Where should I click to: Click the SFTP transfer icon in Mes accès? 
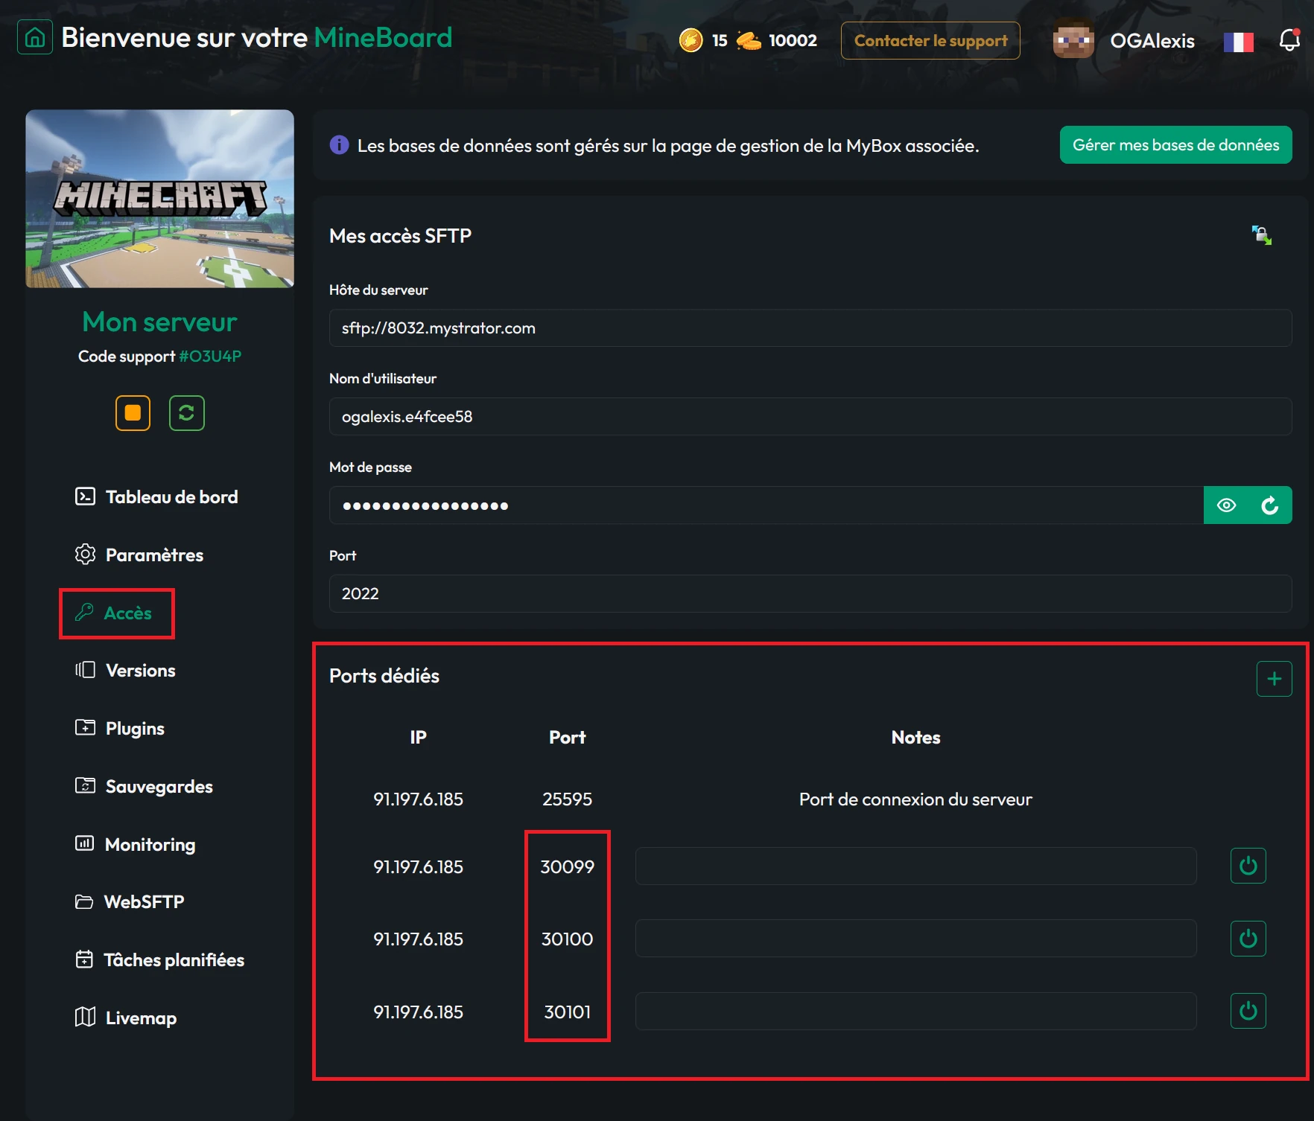1261,235
